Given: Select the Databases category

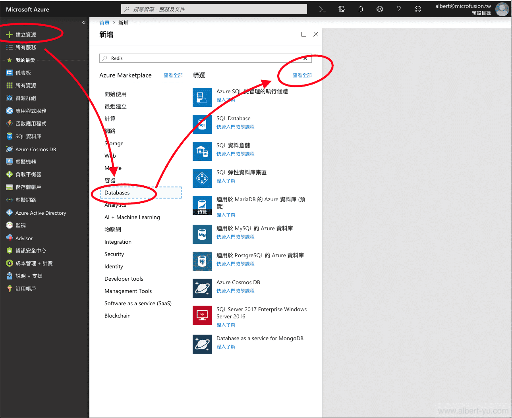Looking at the screenshot, I should click(x=141, y=193).
